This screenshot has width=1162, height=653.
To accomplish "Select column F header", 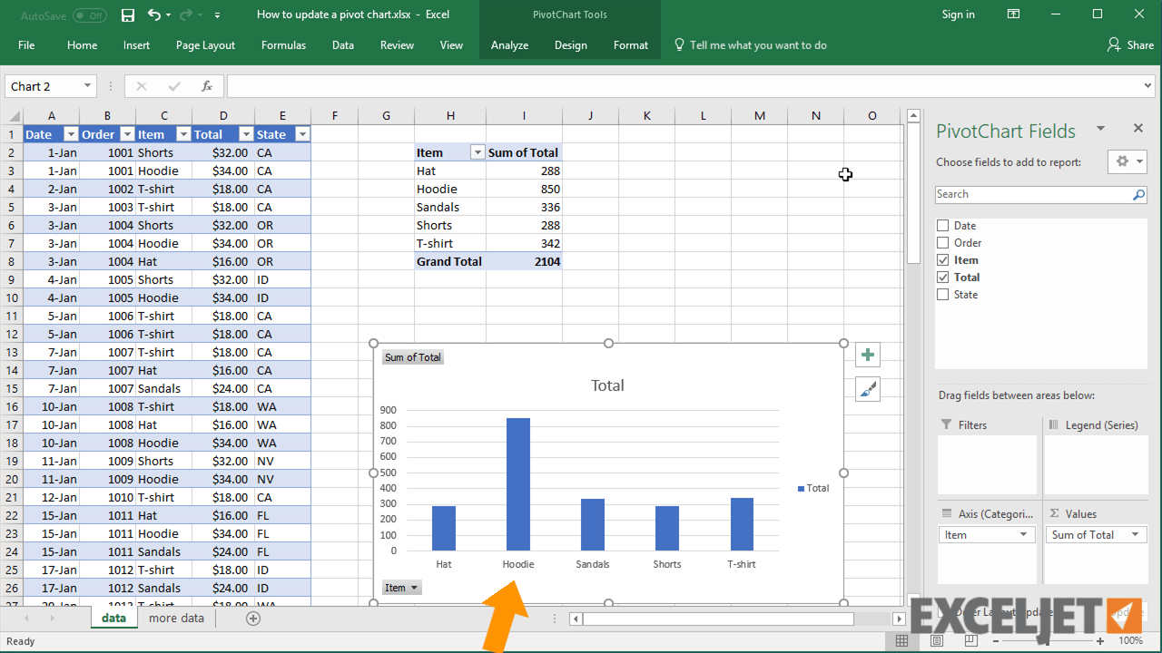I will point(335,115).
